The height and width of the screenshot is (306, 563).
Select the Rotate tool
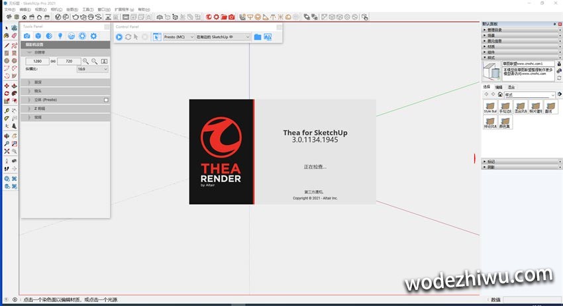click(7, 93)
